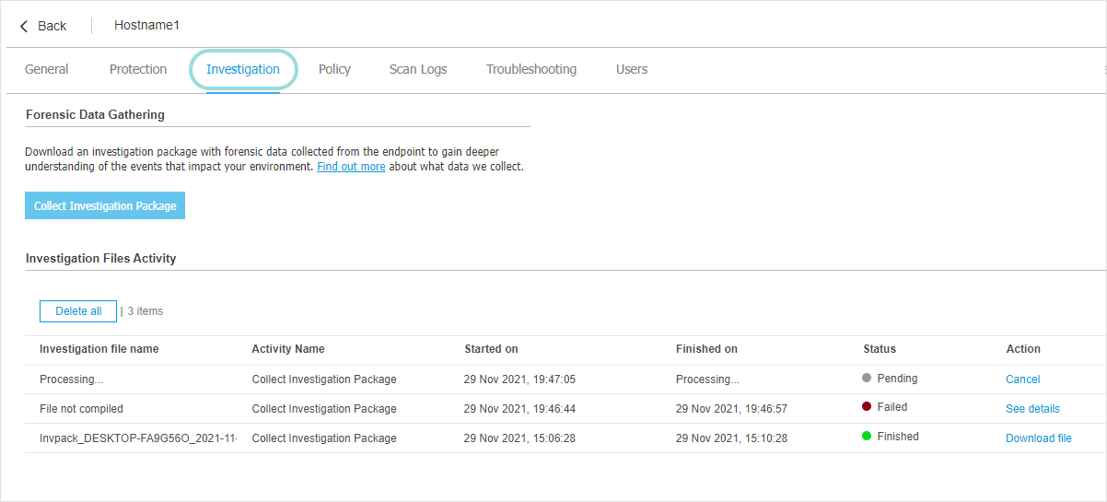
Task: Open the Policy tab
Action: point(334,69)
